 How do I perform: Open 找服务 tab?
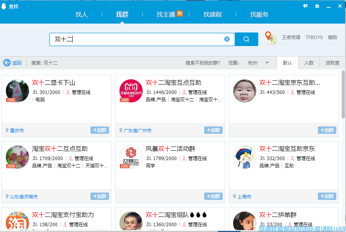click(259, 15)
